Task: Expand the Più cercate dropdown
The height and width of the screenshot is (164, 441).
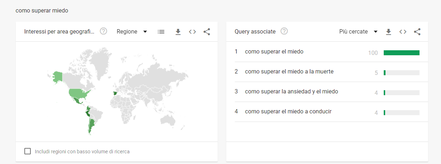Action: 358,32
